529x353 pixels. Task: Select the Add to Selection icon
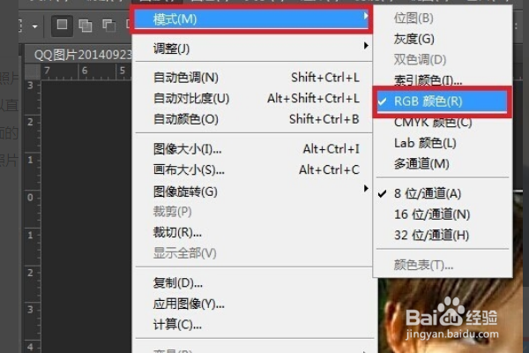(85, 26)
